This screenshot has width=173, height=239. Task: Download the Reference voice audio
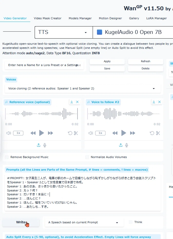tap(72, 102)
